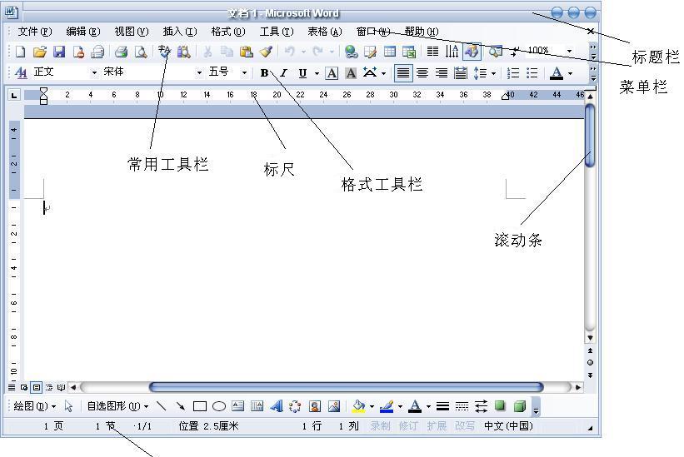This screenshot has height=457, width=684.
Task: Jump to next page with double-down arrow
Action: 590,375
